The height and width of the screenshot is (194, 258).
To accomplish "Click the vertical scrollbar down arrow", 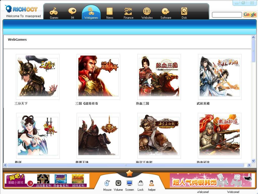I will click(x=253, y=161).
